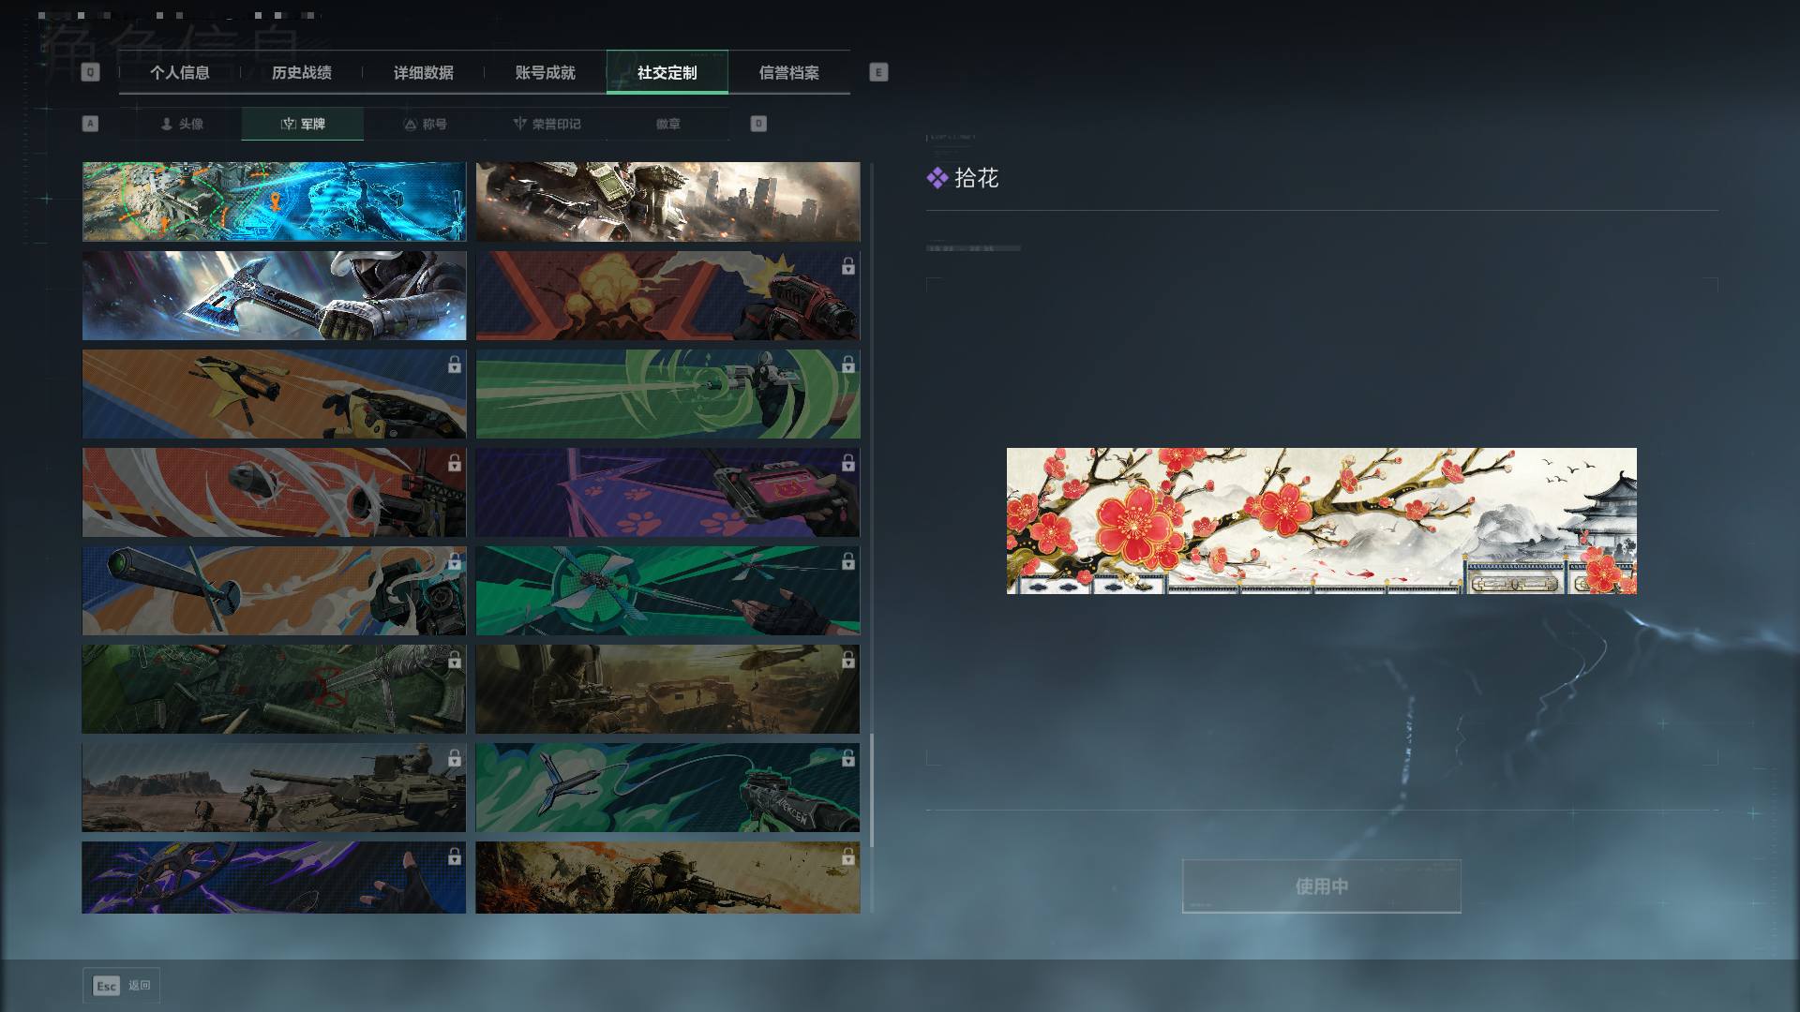Image resolution: width=1800 pixels, height=1012 pixels.
Task: Click lock icon on green drone plate
Action: [x=847, y=561]
